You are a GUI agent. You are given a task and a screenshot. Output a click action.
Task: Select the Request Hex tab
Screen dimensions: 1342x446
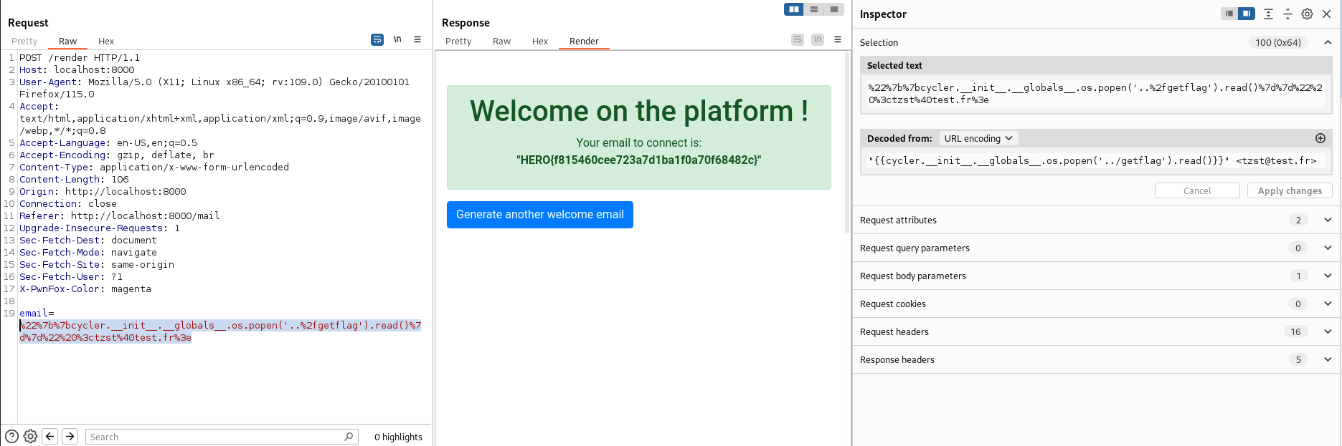(x=106, y=42)
